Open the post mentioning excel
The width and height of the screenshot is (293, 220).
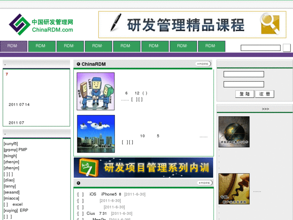pyautogui.click(x=13, y=204)
